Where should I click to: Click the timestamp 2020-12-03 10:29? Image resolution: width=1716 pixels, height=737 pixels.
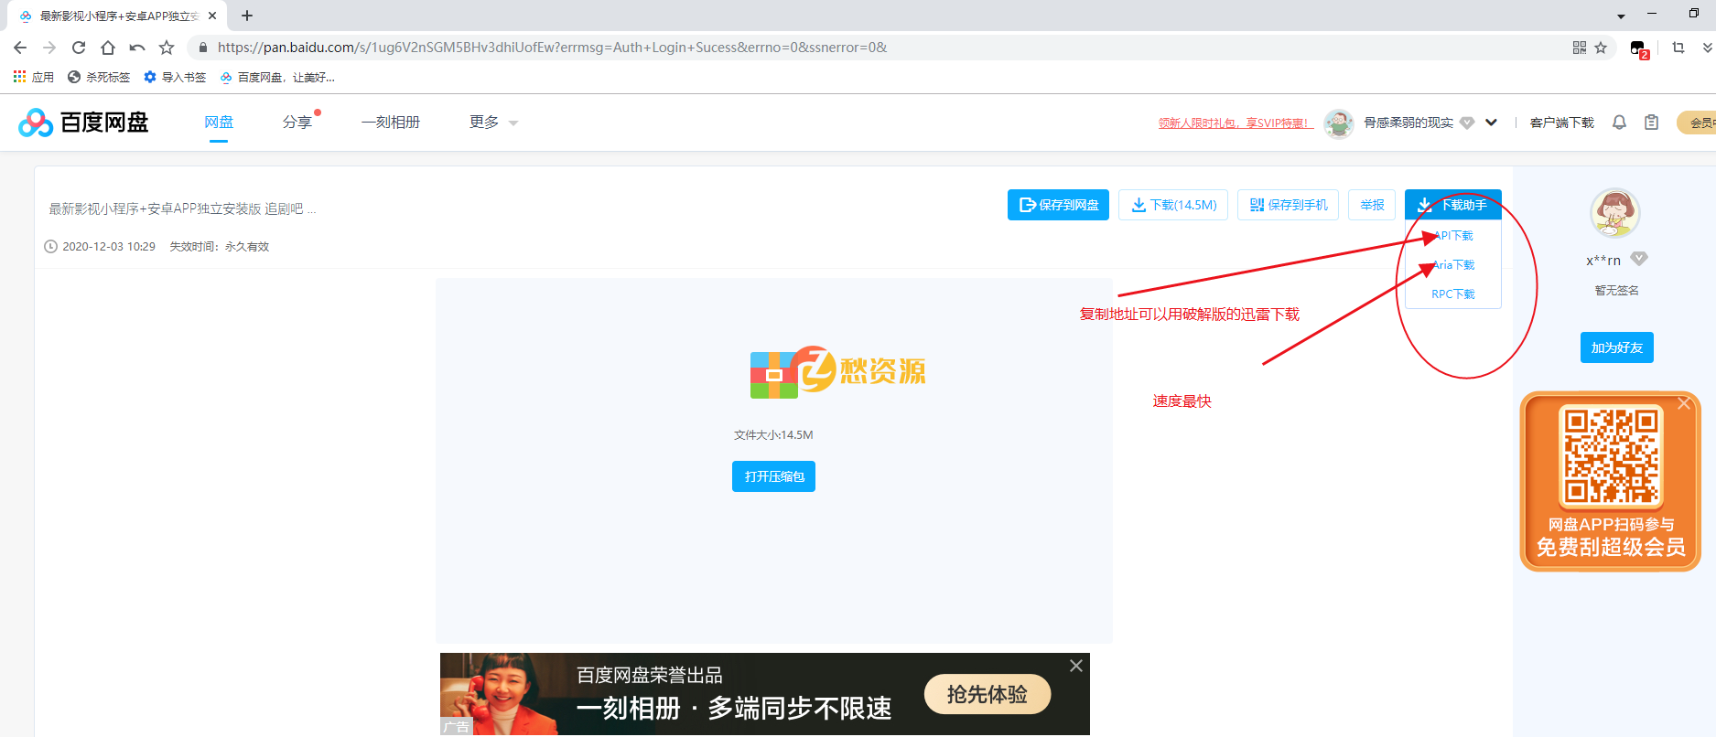click(109, 247)
